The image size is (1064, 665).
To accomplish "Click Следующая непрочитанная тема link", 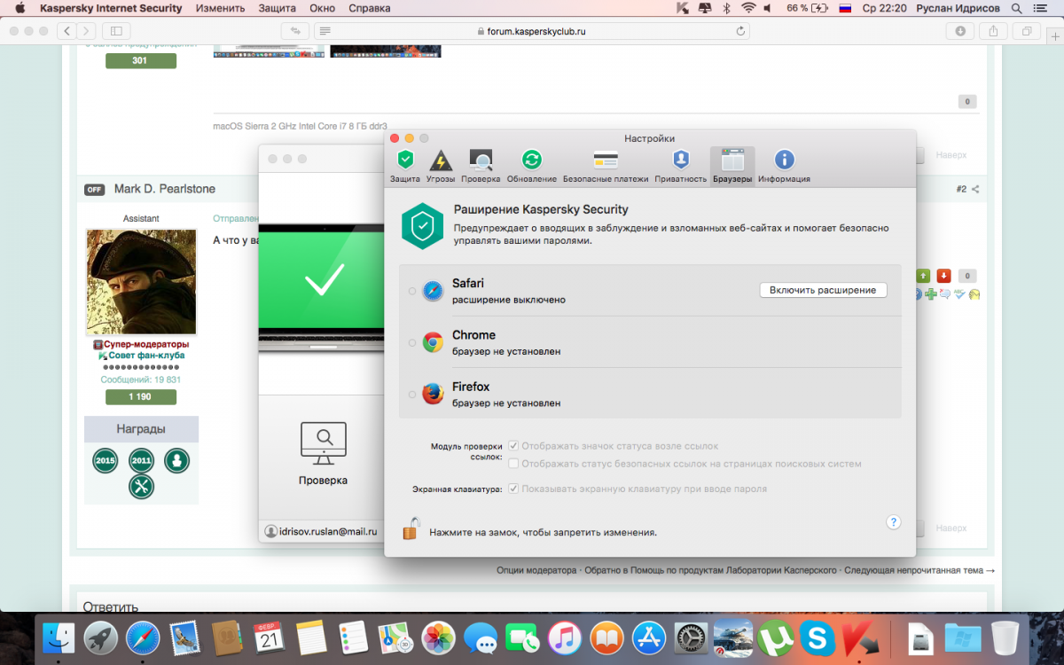I will (919, 570).
